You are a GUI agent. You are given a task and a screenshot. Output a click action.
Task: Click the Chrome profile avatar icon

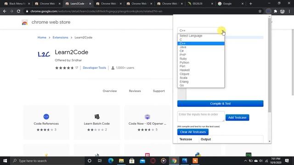[x=282, y=11]
